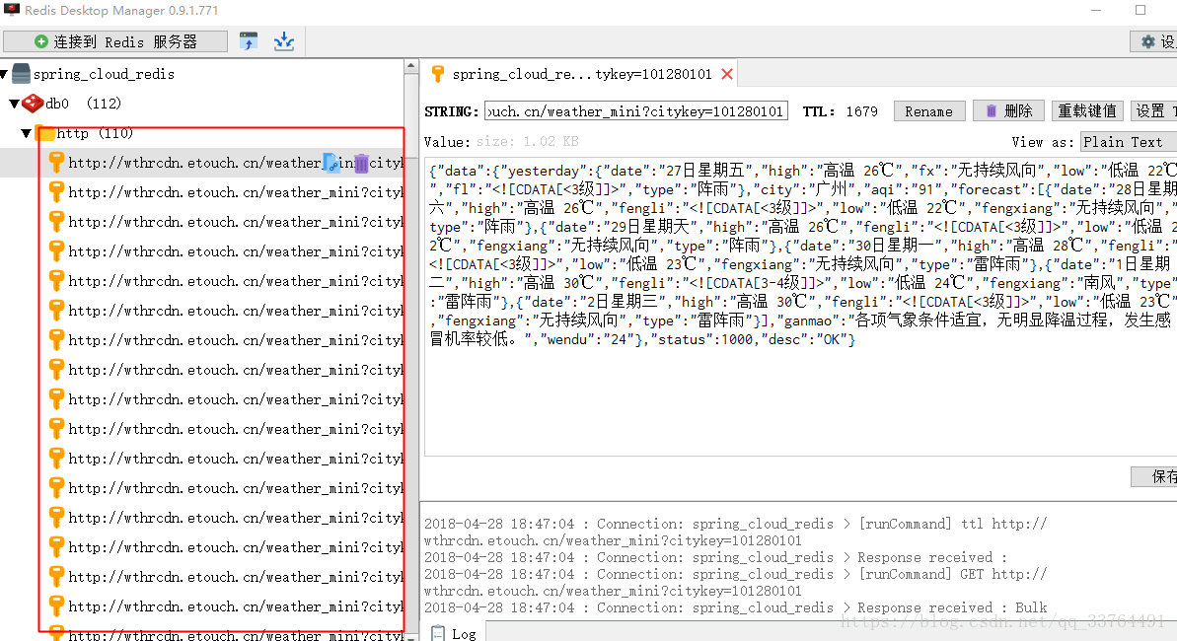Click the TTL value 1679

coord(861,111)
